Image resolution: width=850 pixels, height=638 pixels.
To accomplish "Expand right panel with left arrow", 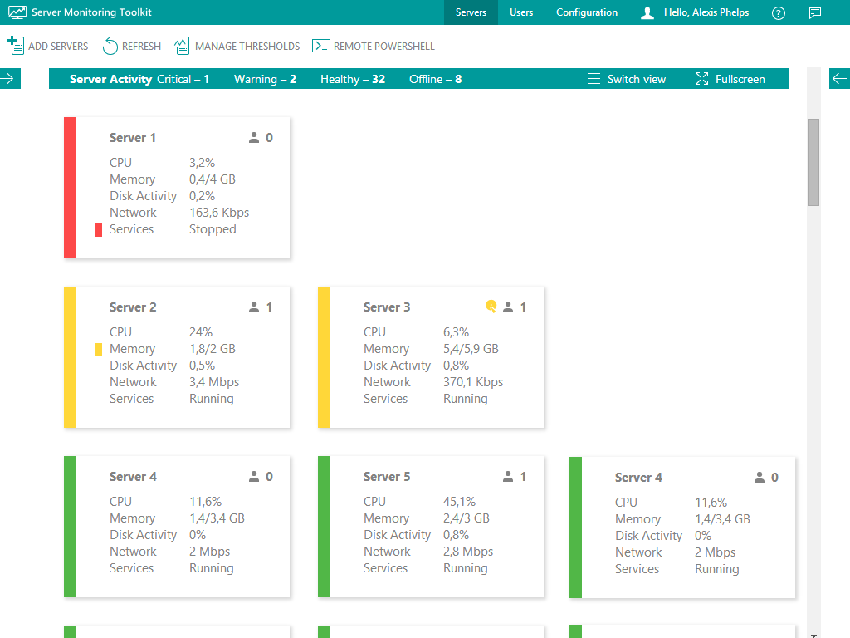I will point(839,79).
